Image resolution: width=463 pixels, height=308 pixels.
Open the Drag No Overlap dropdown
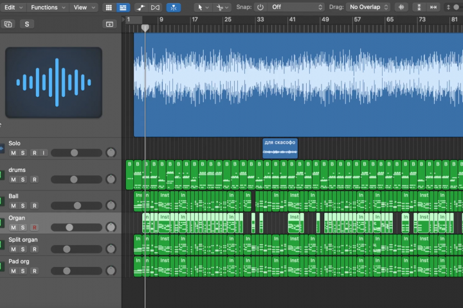(368, 7)
